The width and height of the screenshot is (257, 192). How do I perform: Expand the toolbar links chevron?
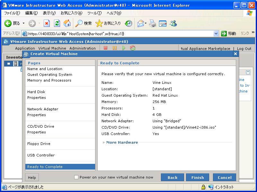[x=253, y=32]
